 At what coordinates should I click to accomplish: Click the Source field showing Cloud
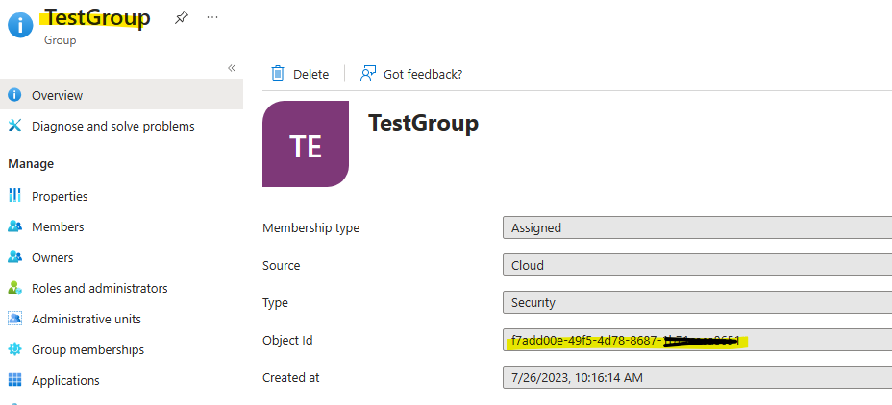[x=698, y=265]
